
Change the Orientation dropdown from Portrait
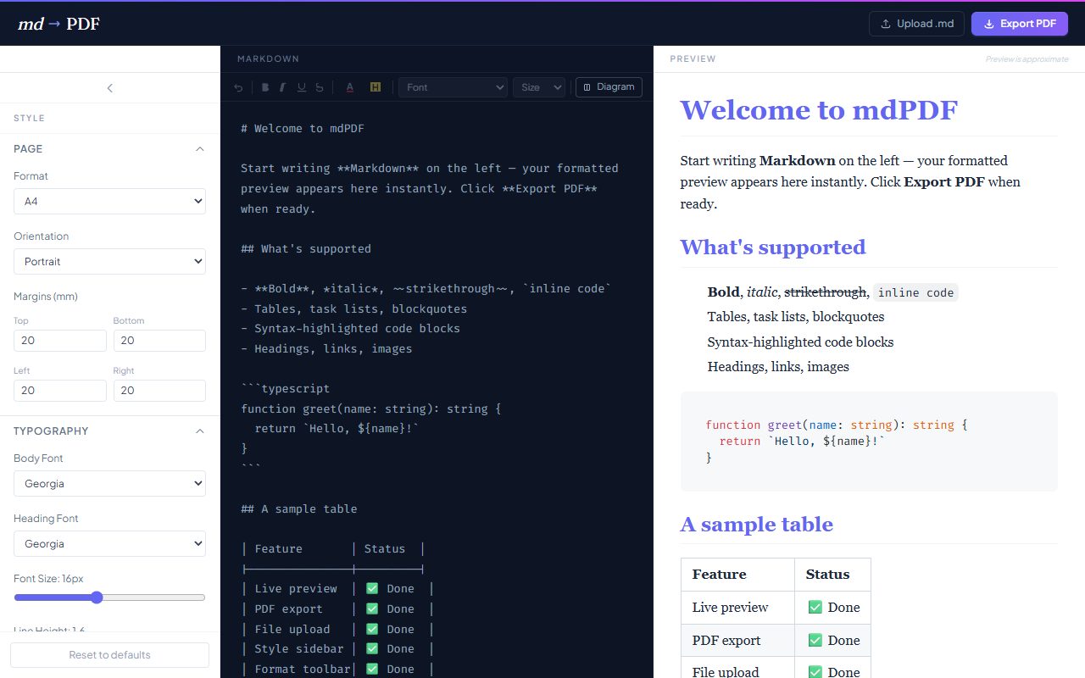point(109,262)
